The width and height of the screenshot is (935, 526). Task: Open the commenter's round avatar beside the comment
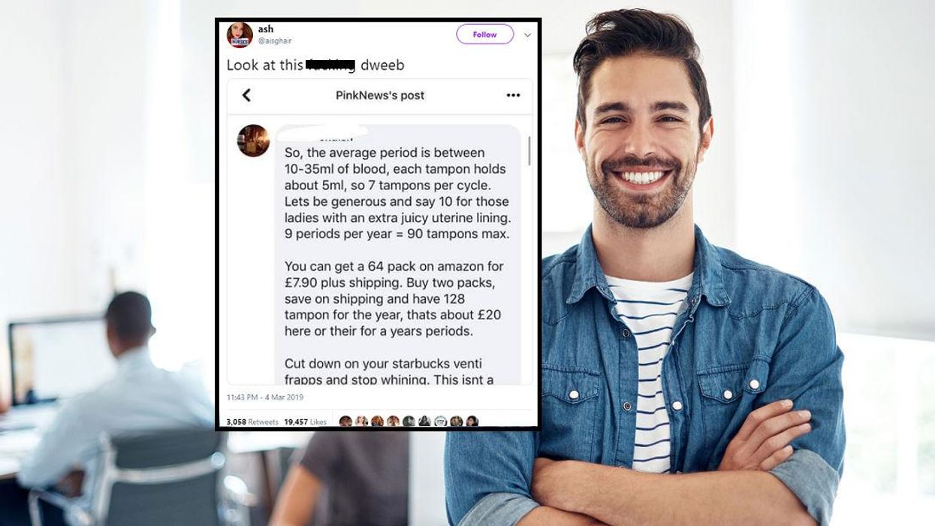pos(253,141)
